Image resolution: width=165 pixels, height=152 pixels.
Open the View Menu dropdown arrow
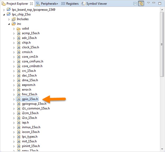point(148,3)
